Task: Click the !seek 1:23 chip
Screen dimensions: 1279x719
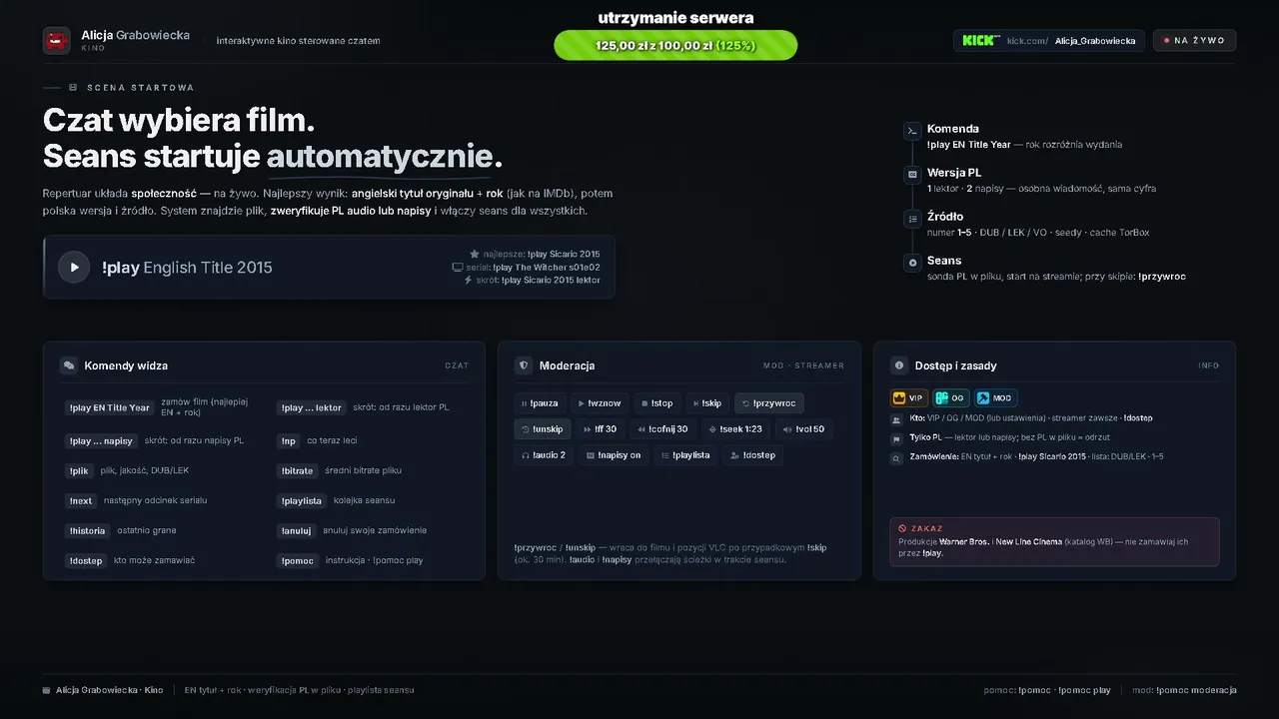Action: 734,429
